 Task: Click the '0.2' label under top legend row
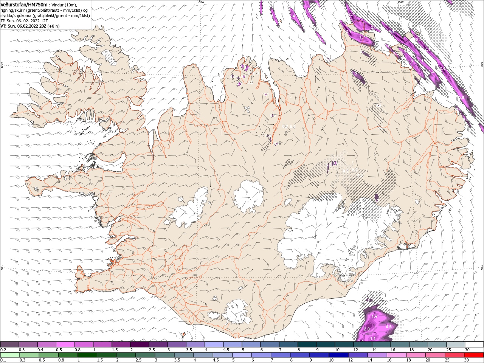tap(3, 350)
